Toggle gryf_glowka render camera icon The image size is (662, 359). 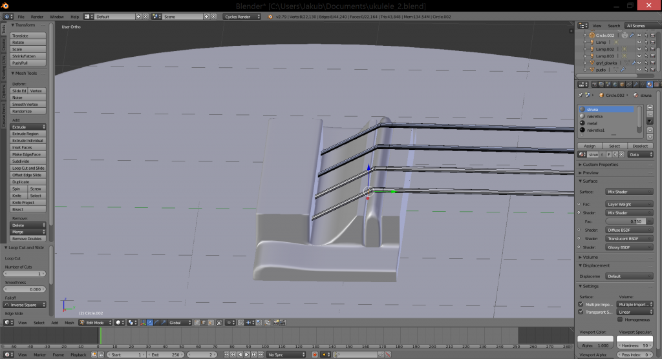coord(652,63)
